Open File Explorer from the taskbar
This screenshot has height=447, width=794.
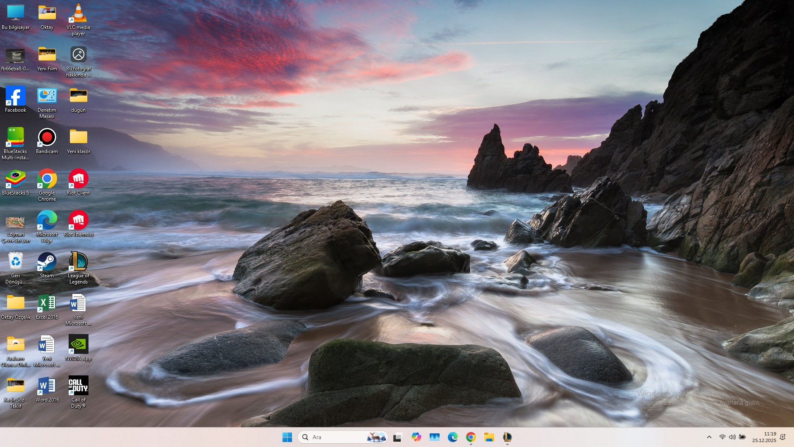pyautogui.click(x=489, y=437)
